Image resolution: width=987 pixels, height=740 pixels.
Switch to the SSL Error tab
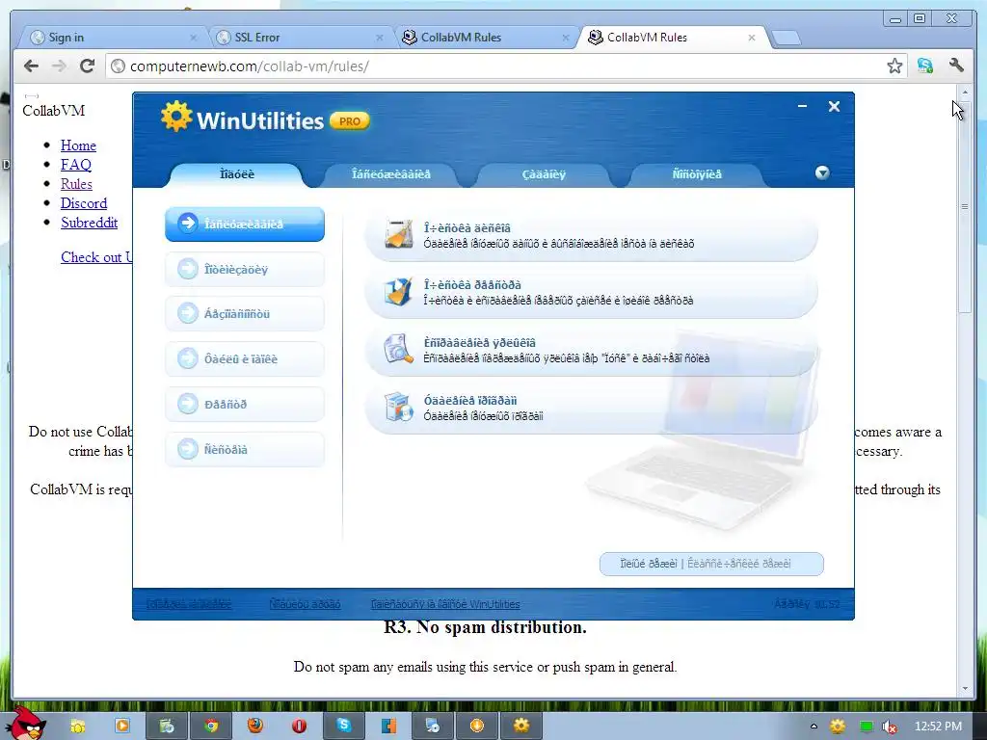click(x=299, y=38)
